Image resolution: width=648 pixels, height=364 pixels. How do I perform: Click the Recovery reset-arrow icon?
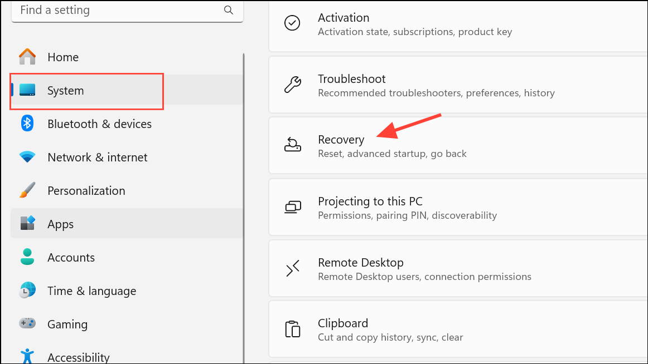pyautogui.click(x=293, y=145)
